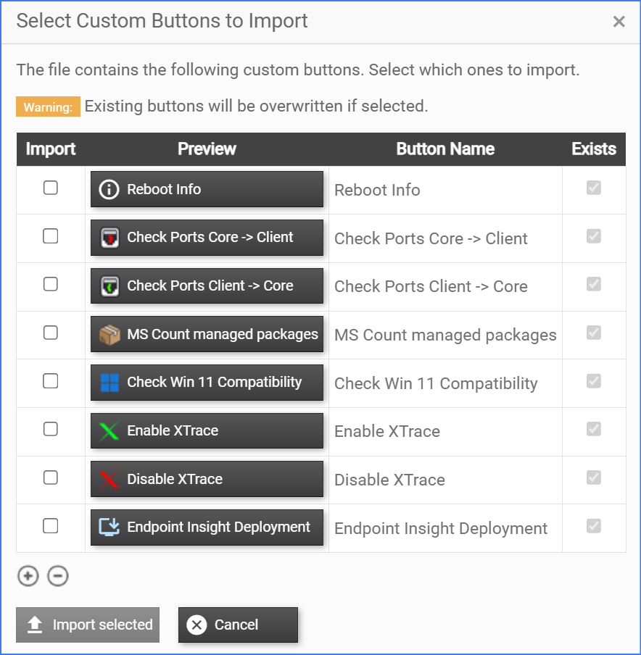The height and width of the screenshot is (655, 641).
Task: Click the Exists checkbox for Check Ports Client -> Core
Action: click(x=594, y=284)
